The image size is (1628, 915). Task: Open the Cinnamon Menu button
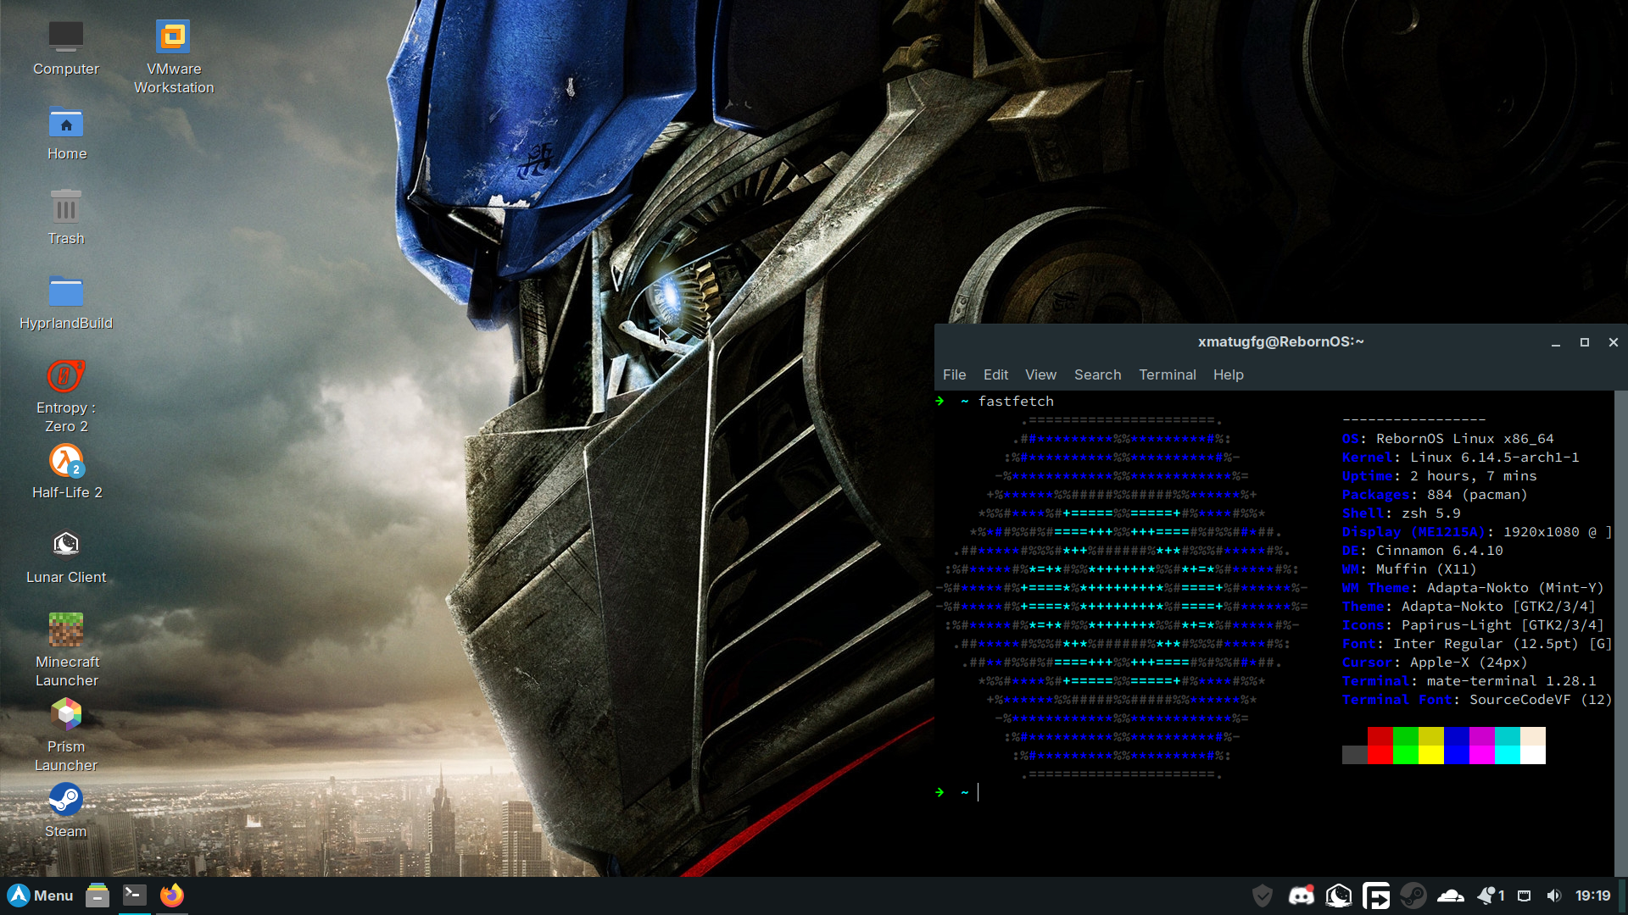click(x=41, y=896)
